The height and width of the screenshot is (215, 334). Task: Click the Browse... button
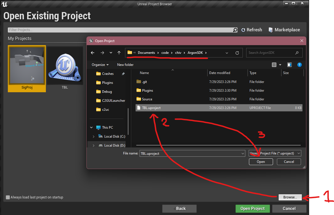290,197
